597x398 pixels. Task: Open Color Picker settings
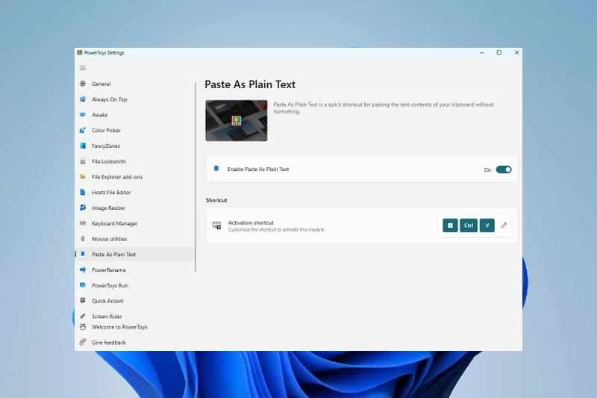[135, 130]
